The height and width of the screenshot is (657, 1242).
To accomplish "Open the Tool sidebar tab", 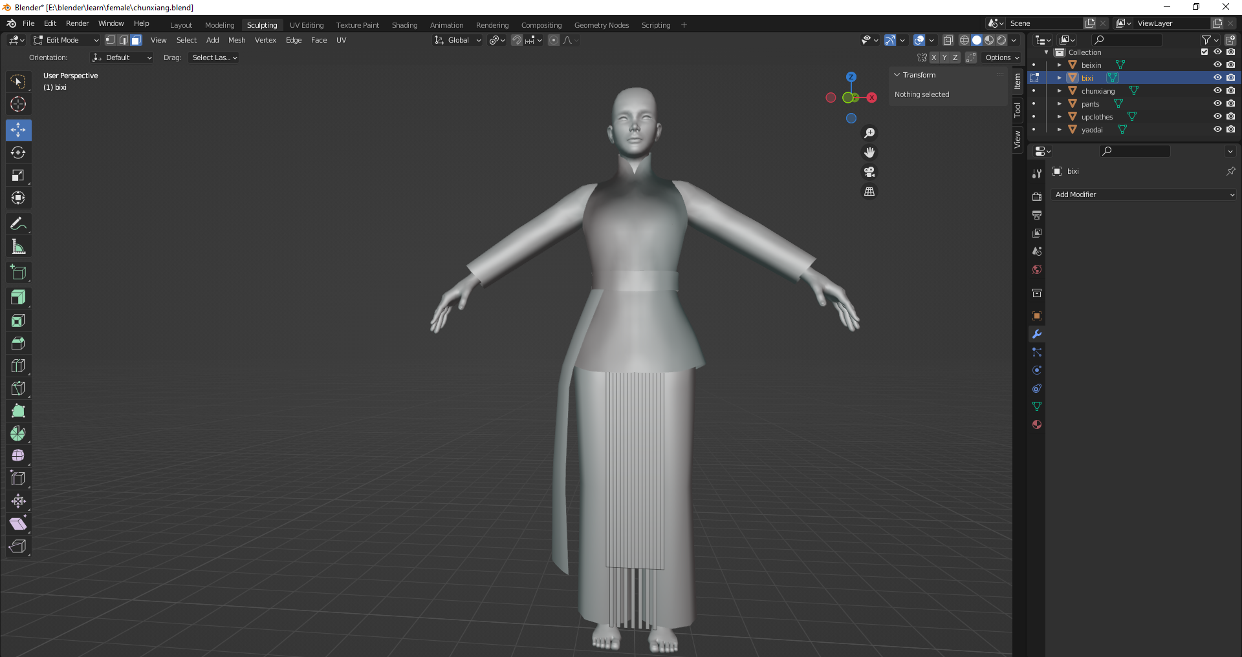I will tap(1018, 110).
